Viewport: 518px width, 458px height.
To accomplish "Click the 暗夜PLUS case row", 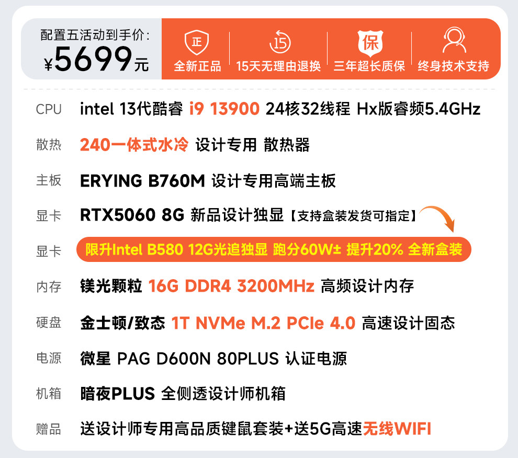I will point(183,394).
